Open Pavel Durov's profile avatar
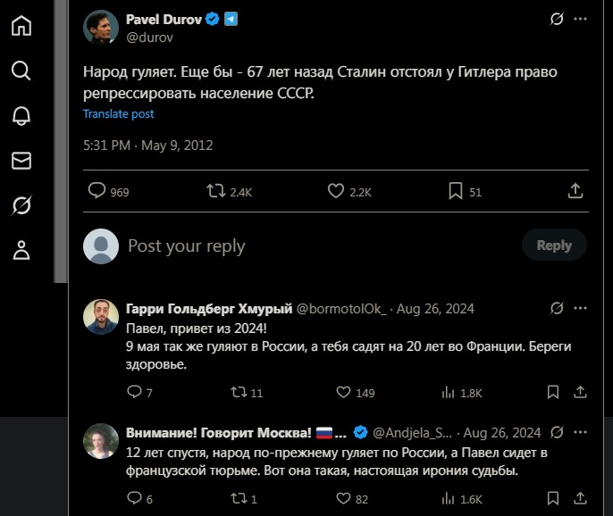 (101, 28)
